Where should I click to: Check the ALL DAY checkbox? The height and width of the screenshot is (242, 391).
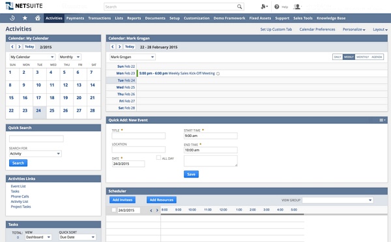click(158, 158)
